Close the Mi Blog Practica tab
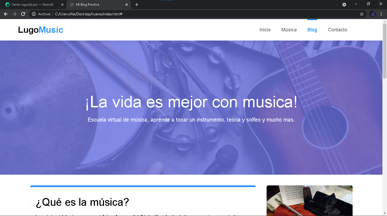This screenshot has width=387, height=216. (x=127, y=5)
